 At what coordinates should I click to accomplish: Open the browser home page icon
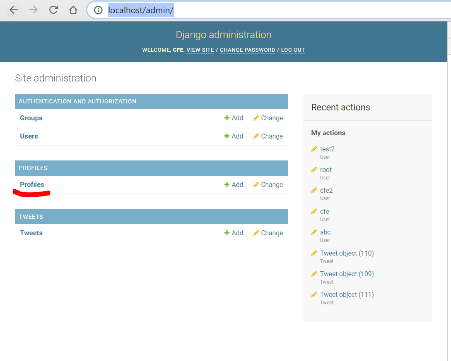(73, 10)
